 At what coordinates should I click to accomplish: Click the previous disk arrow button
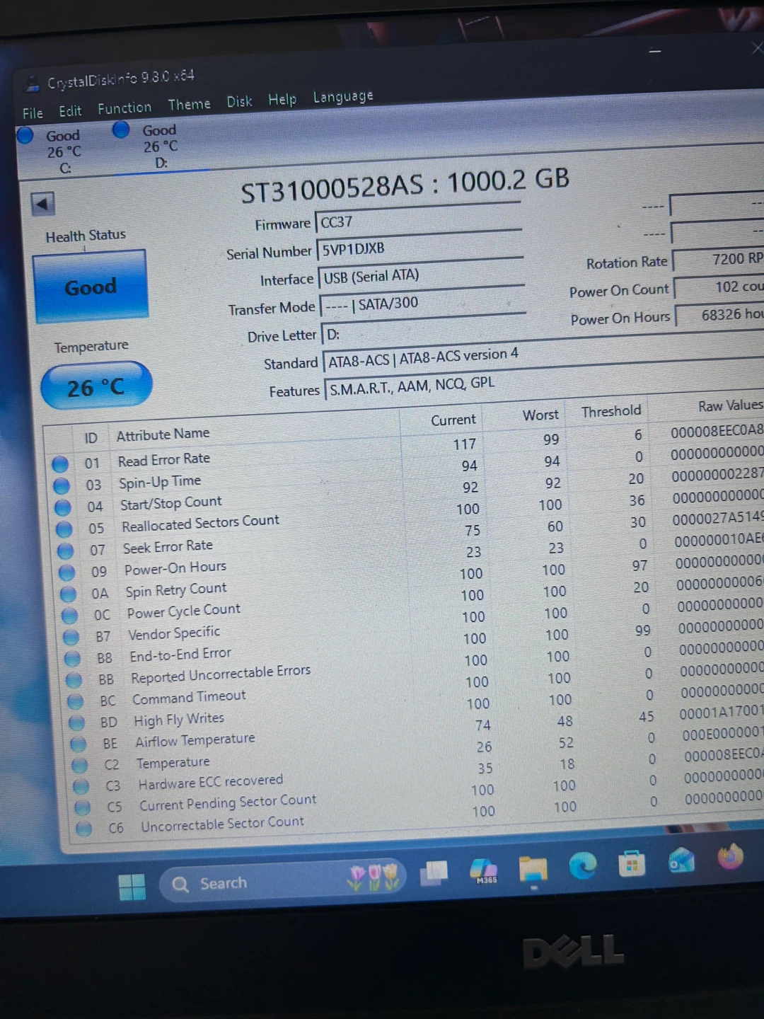click(x=42, y=205)
